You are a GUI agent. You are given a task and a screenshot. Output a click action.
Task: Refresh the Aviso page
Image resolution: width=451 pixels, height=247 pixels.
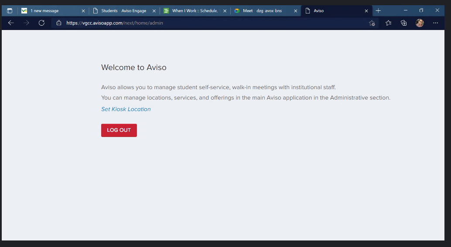42,23
